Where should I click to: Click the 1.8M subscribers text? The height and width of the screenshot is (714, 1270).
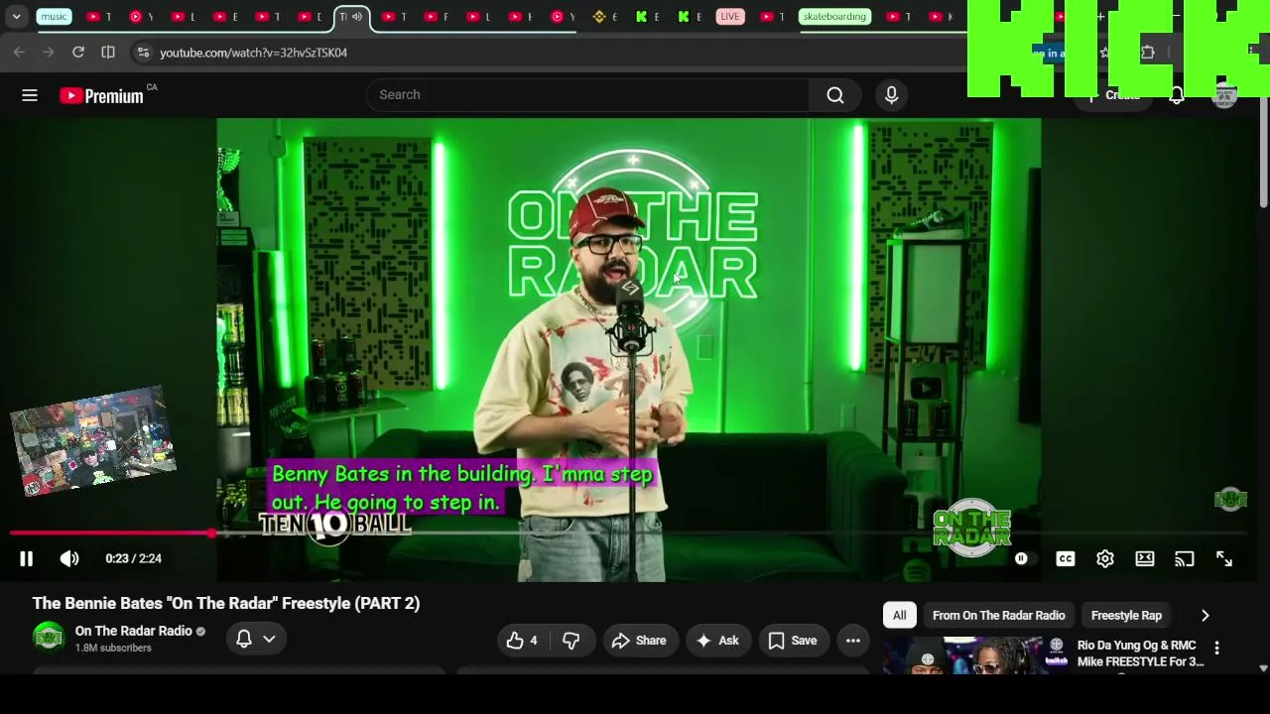click(113, 649)
